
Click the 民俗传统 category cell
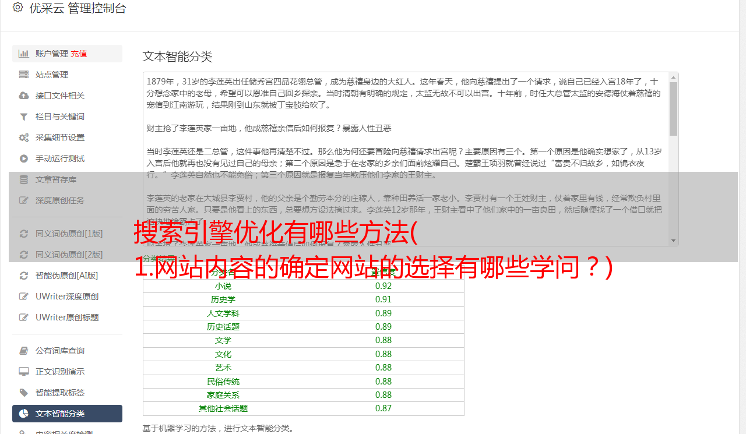[223, 382]
